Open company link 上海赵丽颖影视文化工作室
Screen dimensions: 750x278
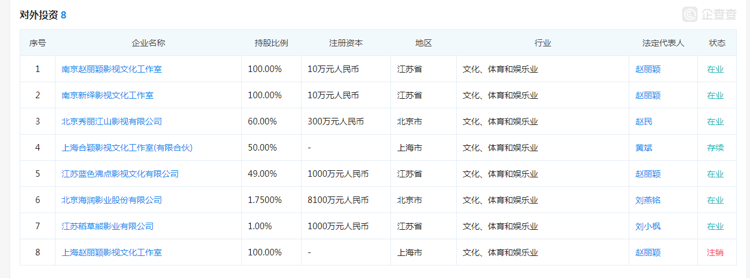112,252
